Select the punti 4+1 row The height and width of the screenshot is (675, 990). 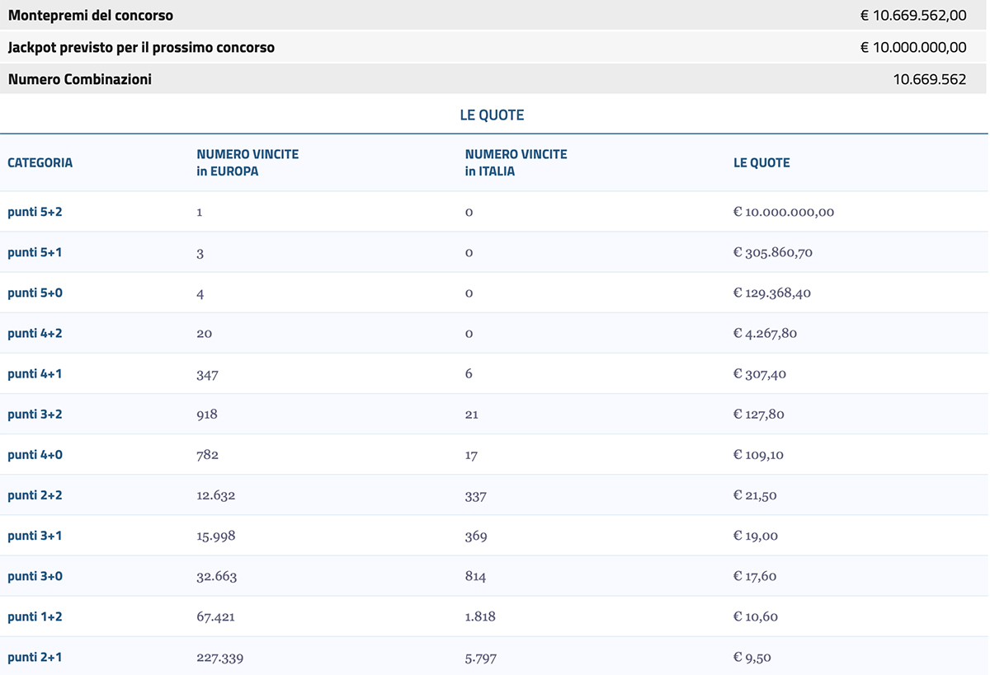tap(34, 373)
